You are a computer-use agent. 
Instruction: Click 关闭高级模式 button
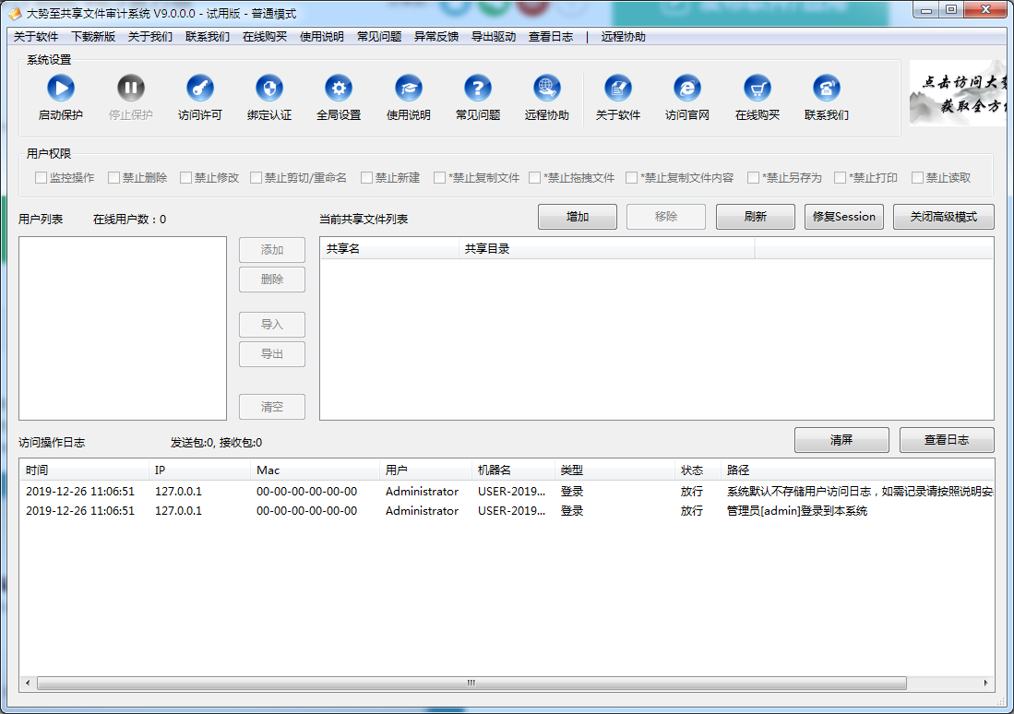coord(944,217)
